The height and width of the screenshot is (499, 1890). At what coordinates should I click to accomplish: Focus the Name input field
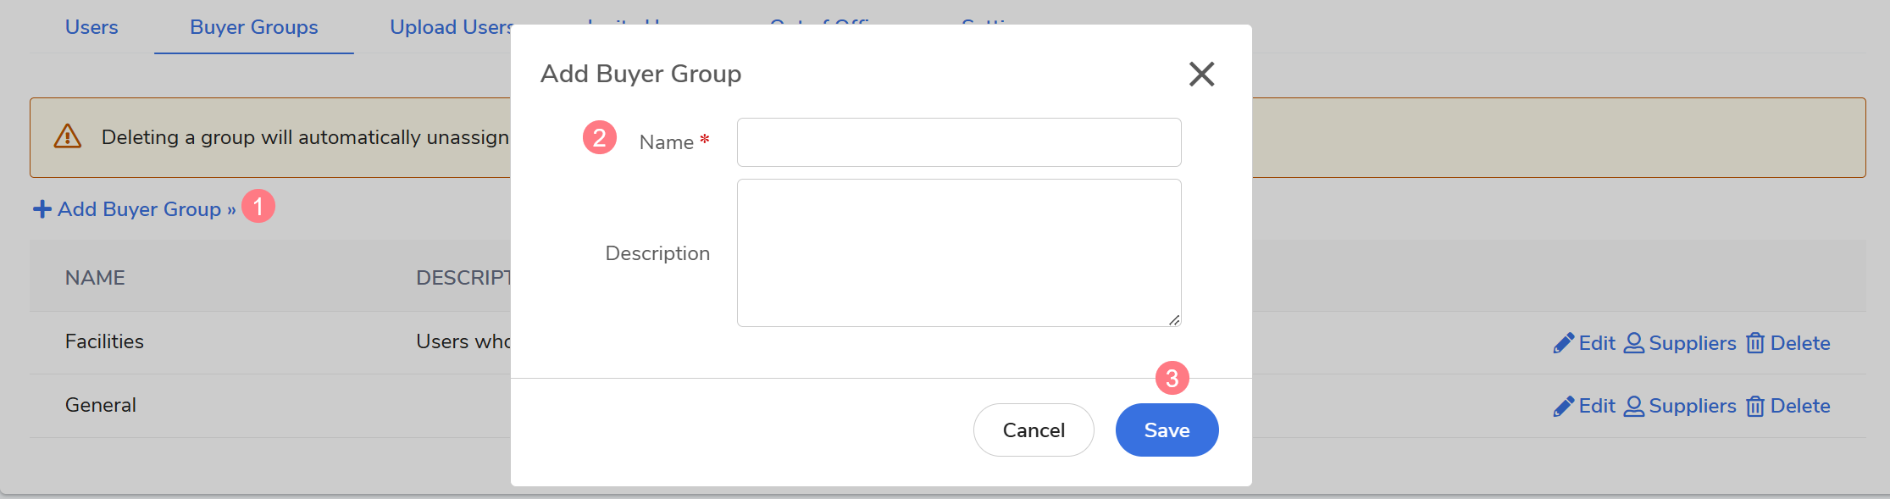[958, 142]
